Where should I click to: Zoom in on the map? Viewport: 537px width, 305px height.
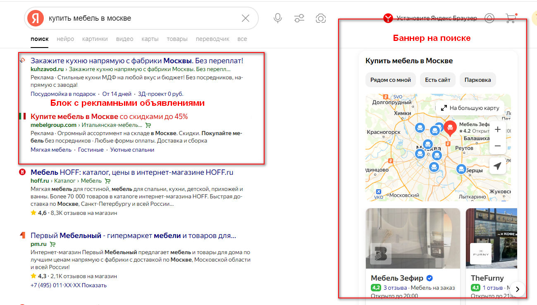click(x=498, y=129)
